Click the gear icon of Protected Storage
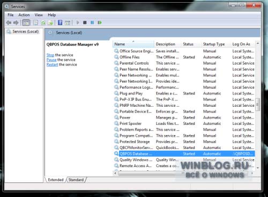This screenshot has height=197, width=268. click(116, 141)
